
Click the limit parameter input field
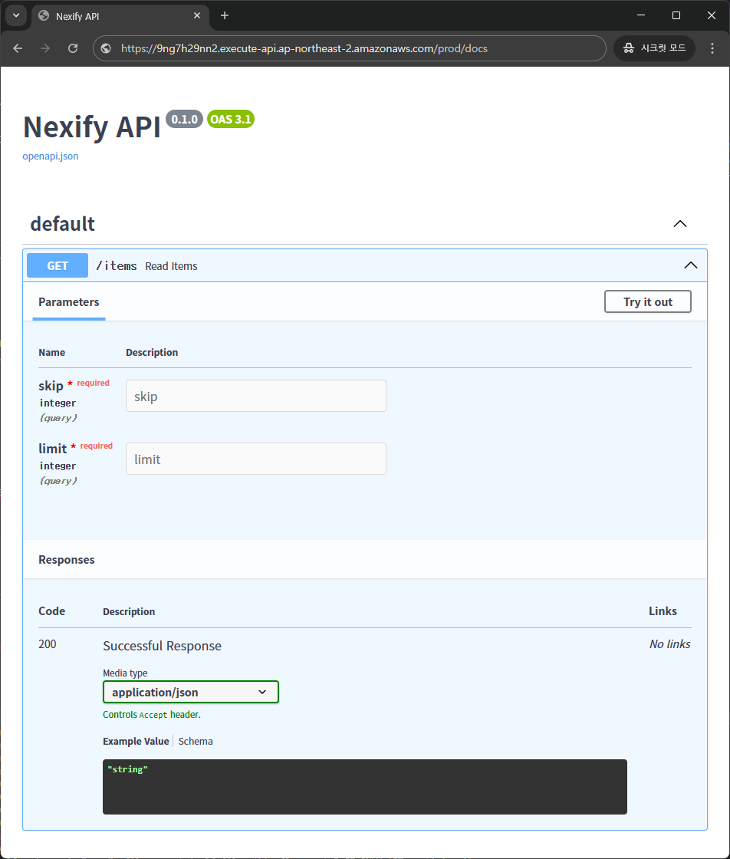tap(255, 459)
